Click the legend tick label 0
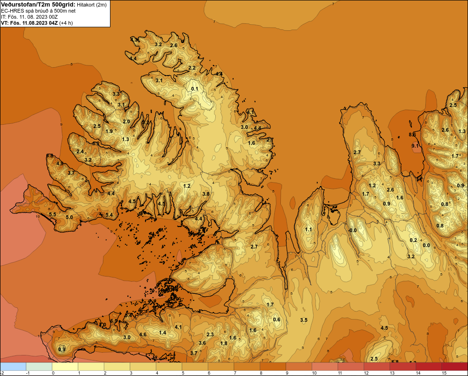 53,373
